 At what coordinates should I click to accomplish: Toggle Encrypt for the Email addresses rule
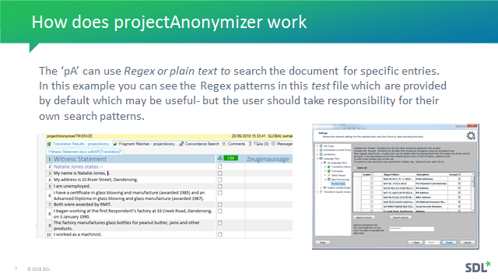pos(459,179)
